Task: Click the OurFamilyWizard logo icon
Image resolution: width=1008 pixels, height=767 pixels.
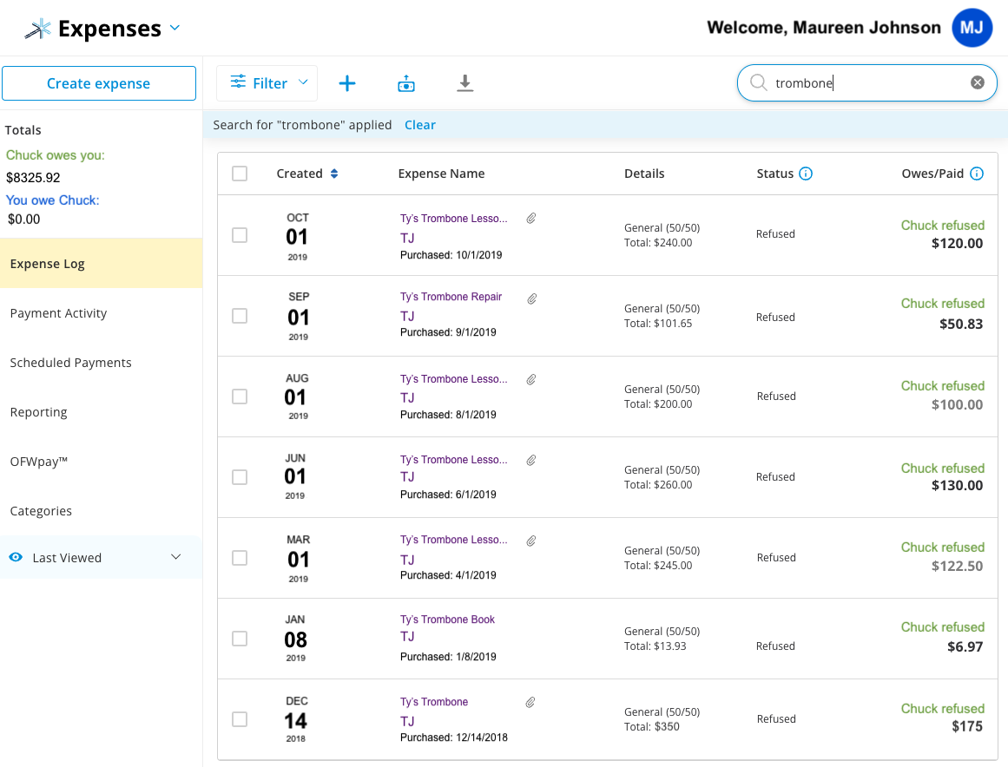Action: (38, 29)
